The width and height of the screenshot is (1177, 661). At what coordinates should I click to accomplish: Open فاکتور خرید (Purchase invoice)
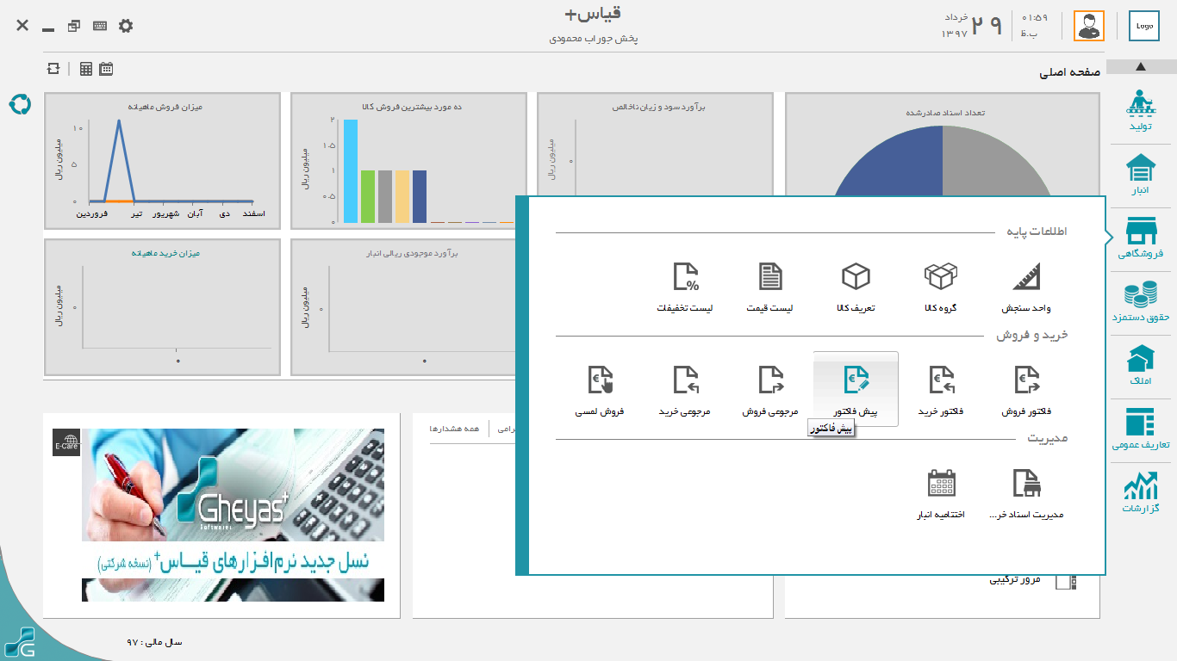[940, 391]
